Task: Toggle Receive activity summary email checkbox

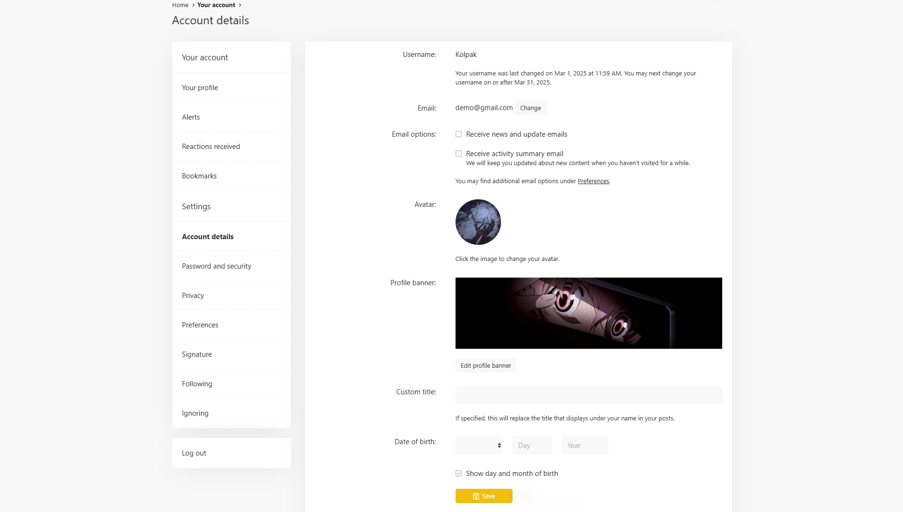Action: (x=458, y=154)
